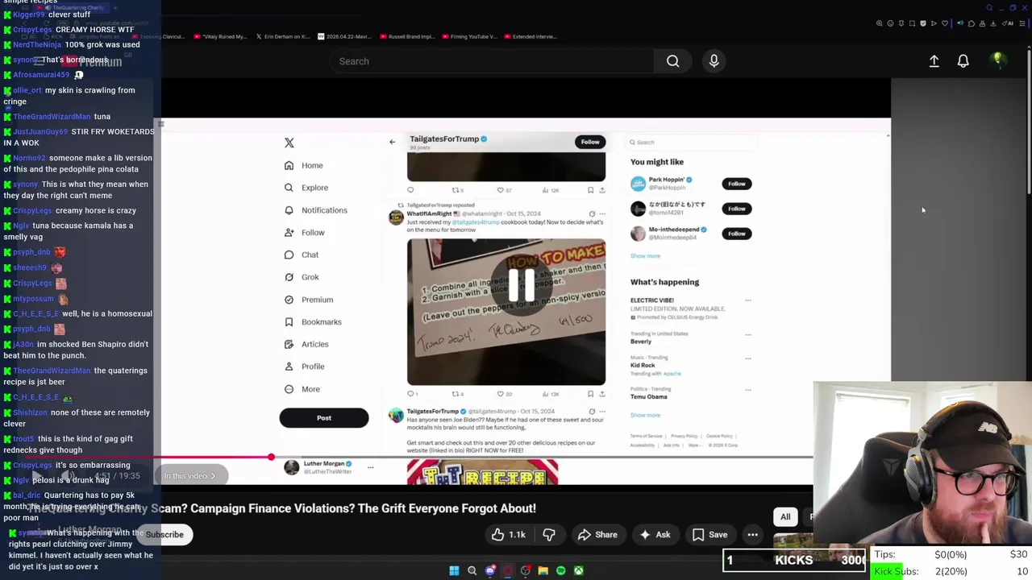
Task: Click in the YouTube search field
Action: pyautogui.click(x=492, y=61)
